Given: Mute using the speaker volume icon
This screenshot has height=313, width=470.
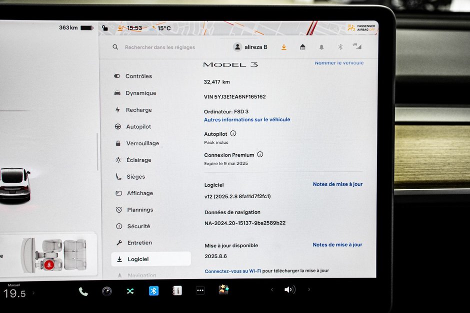Looking at the screenshot, I should [x=289, y=290].
